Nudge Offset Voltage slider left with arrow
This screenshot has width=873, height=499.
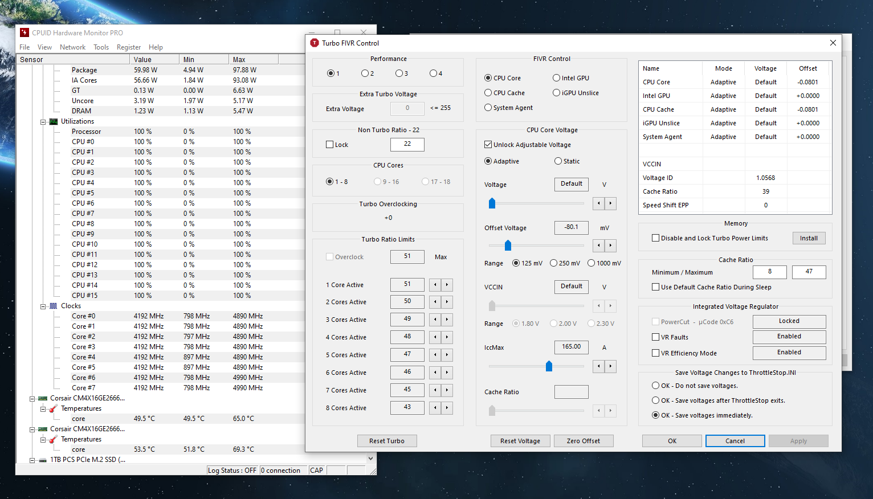pyautogui.click(x=598, y=246)
